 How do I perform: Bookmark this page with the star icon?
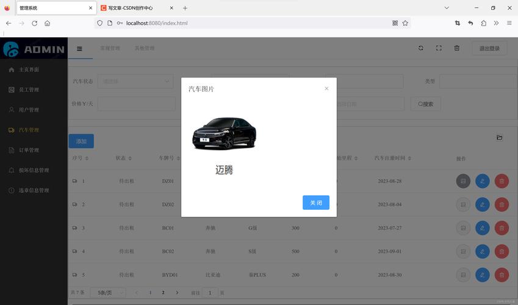(x=405, y=23)
